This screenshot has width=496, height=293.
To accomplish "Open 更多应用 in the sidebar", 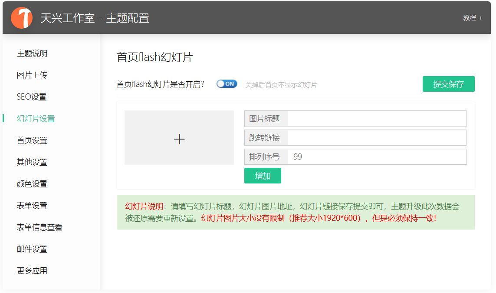I will tap(32, 271).
